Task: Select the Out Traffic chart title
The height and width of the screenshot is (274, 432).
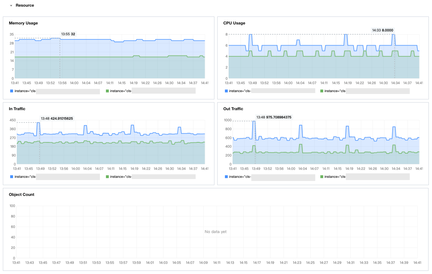Action: point(233,109)
